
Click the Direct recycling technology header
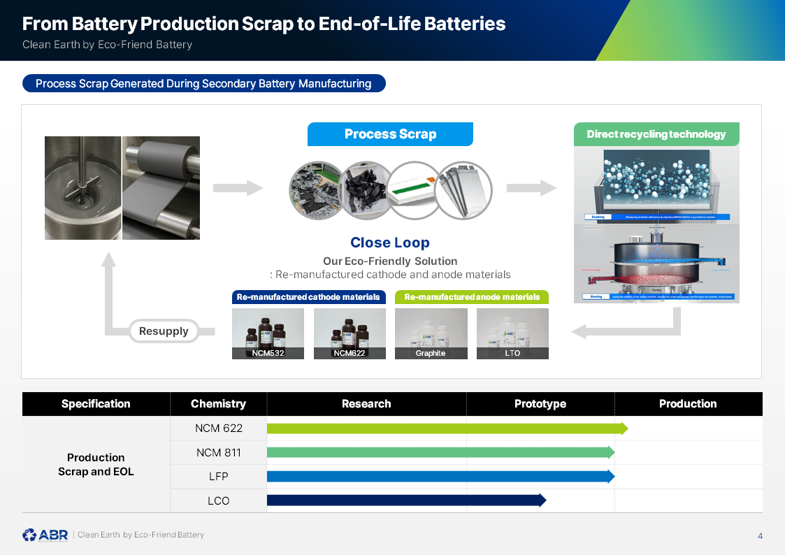coord(656,134)
